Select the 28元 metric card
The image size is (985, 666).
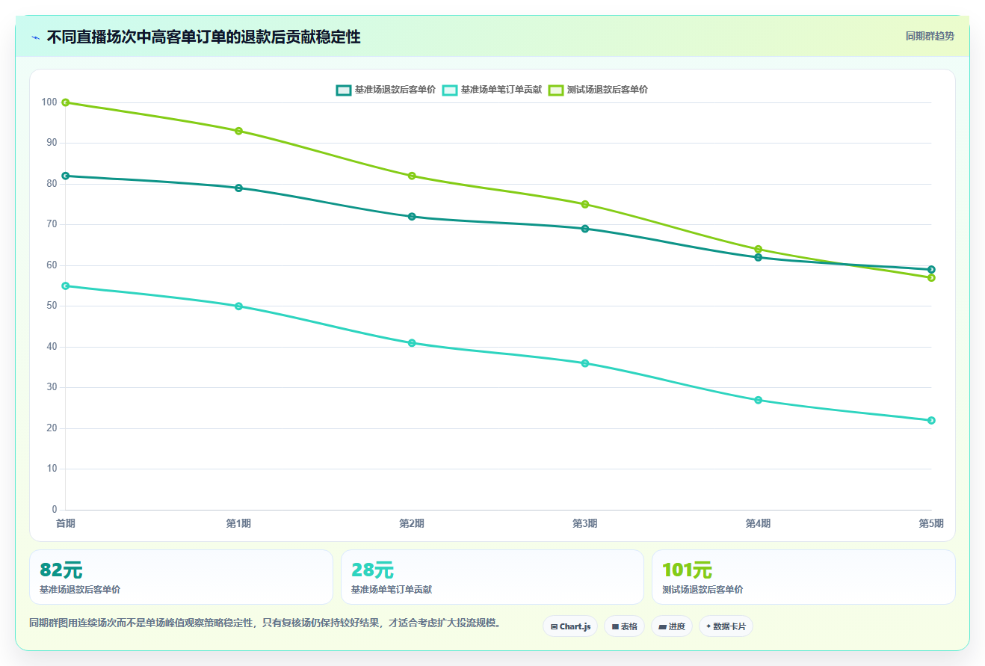pos(492,577)
